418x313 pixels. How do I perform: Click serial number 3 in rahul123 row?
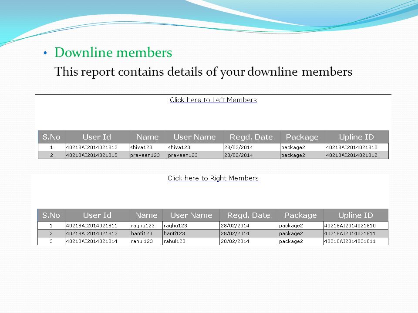51,241
